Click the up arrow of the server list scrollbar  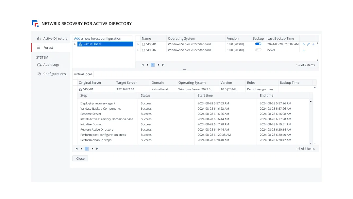click(x=317, y=43)
